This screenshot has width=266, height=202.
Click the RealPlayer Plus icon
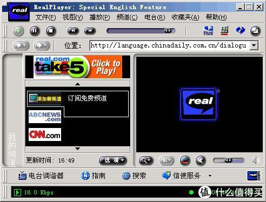[208, 31]
